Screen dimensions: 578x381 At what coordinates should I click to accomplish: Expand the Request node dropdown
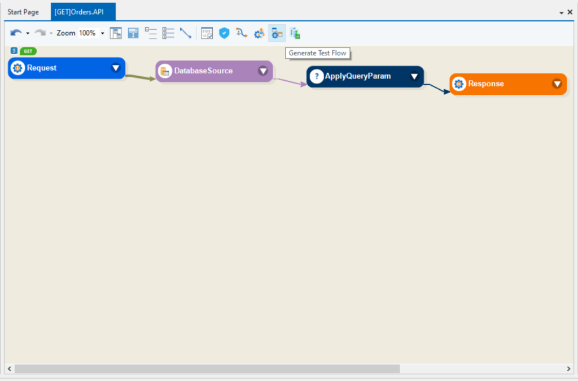[x=115, y=68]
